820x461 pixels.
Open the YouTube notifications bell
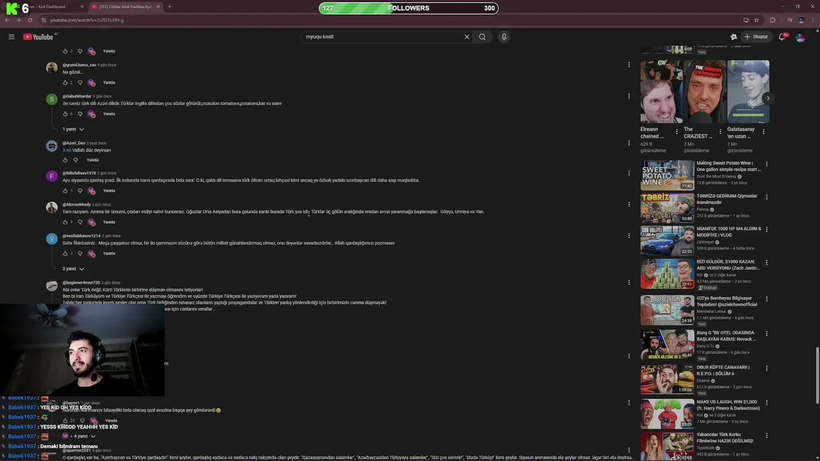(x=782, y=36)
